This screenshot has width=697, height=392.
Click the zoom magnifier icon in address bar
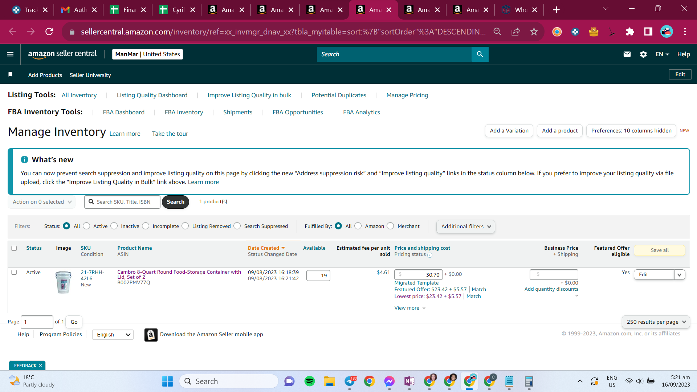tap(497, 32)
